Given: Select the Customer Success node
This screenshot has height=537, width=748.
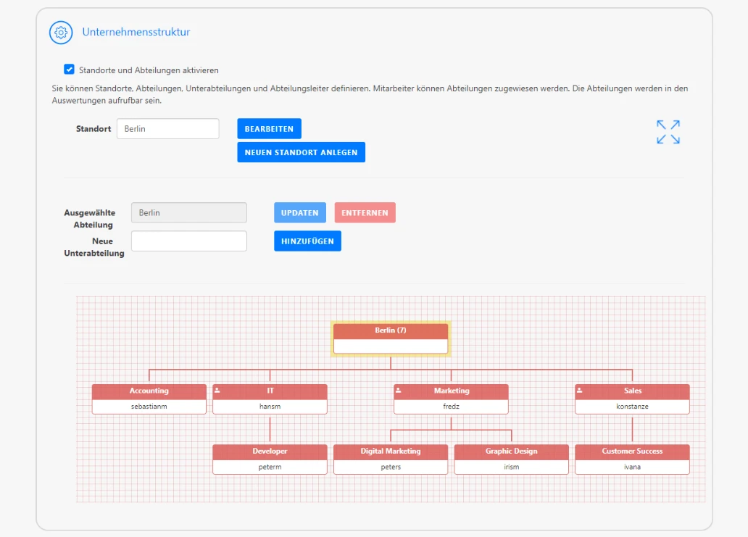Looking at the screenshot, I should (632, 450).
